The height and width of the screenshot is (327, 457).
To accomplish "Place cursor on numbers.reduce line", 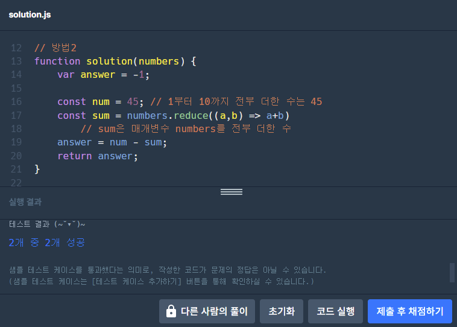I will pyautogui.click(x=174, y=115).
